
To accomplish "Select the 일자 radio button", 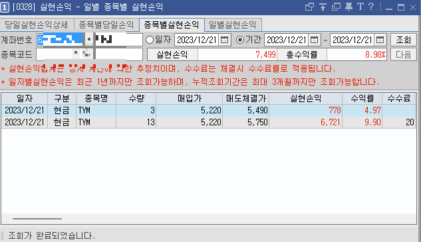I will click(150, 40).
